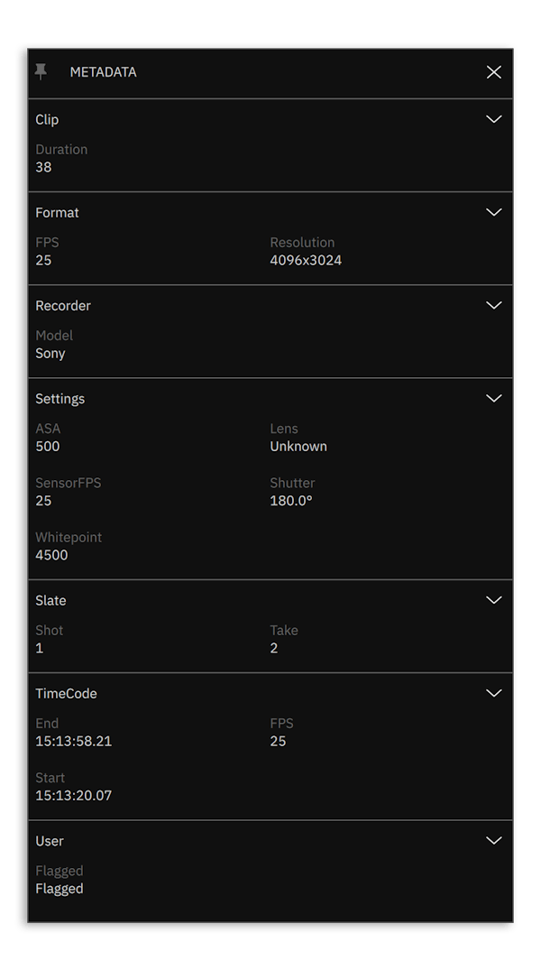Select the Take value 2
Viewport: 541px width, 970px height.
[274, 648]
